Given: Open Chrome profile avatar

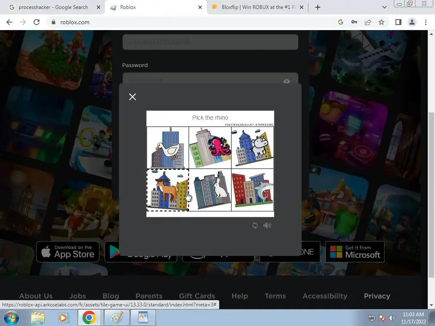Looking at the screenshot, I should click(x=412, y=22).
